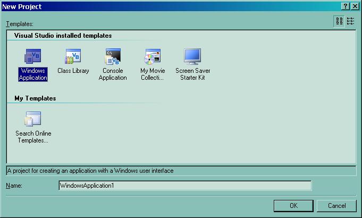
Task: Open Search Online Templates icon
Action: (x=33, y=119)
